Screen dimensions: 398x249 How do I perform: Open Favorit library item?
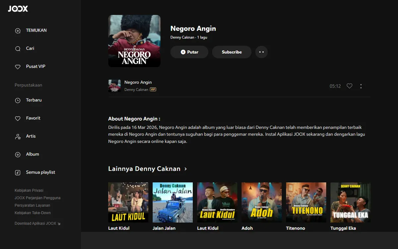coord(33,118)
